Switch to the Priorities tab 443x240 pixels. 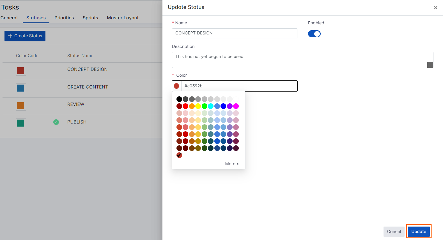pyautogui.click(x=64, y=18)
